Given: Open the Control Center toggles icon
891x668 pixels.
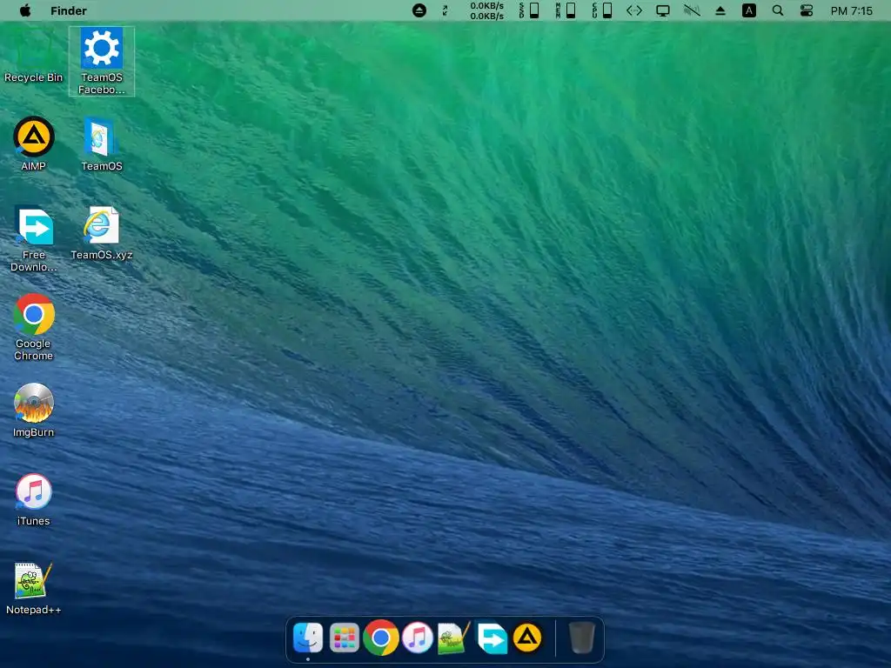Looking at the screenshot, I should (x=807, y=10).
